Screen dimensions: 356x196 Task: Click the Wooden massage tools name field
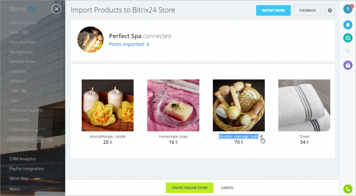tap(238, 136)
